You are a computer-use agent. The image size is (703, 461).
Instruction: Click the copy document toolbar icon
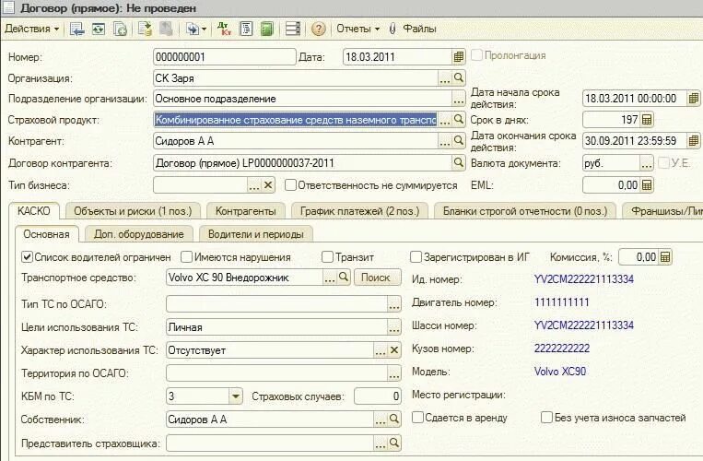[x=120, y=30]
